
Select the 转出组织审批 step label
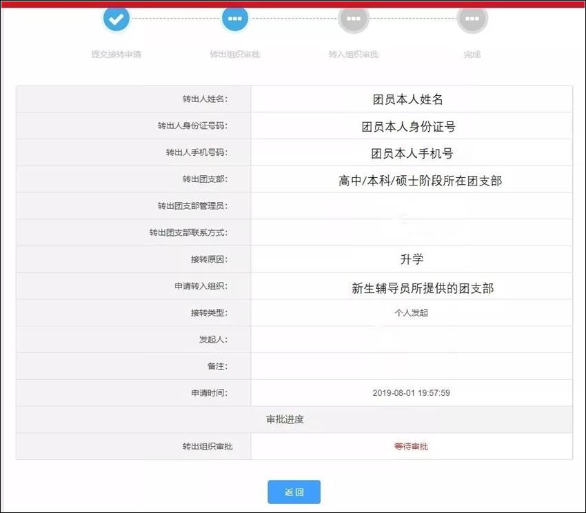(235, 54)
